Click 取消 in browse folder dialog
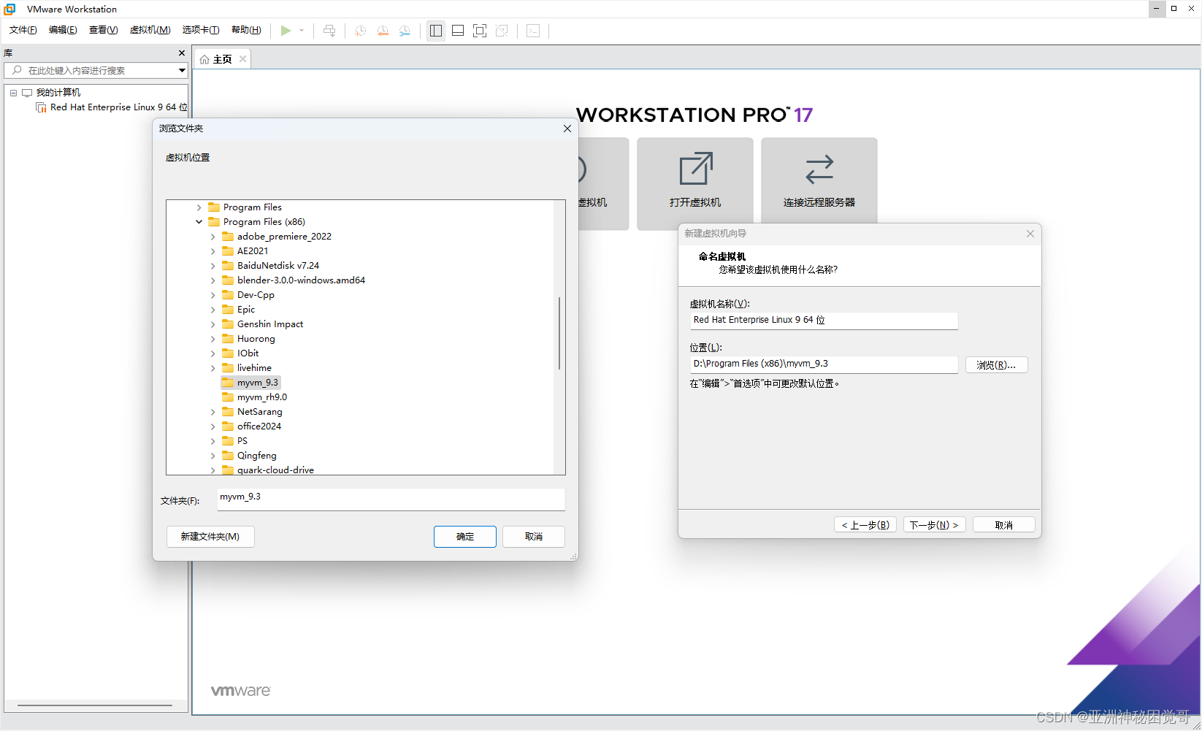The width and height of the screenshot is (1202, 731). click(534, 537)
